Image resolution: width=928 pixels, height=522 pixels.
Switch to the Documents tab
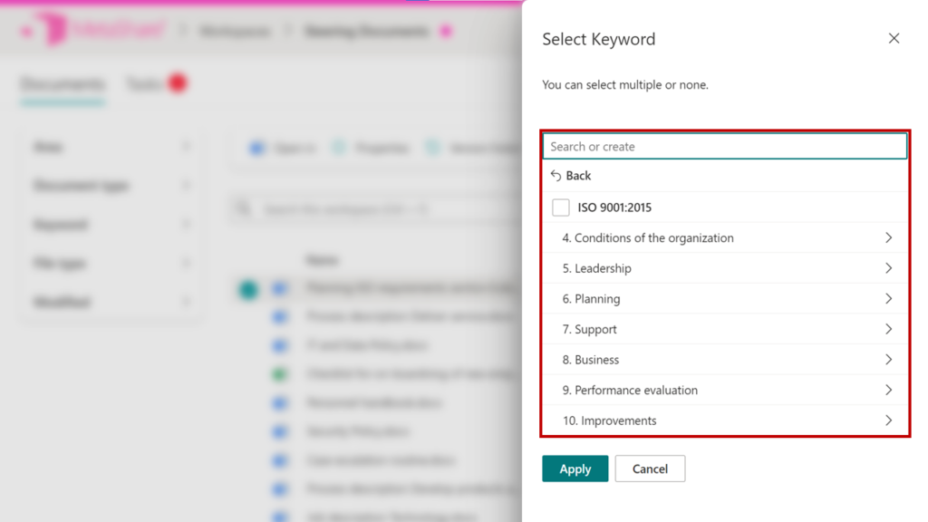(x=63, y=85)
